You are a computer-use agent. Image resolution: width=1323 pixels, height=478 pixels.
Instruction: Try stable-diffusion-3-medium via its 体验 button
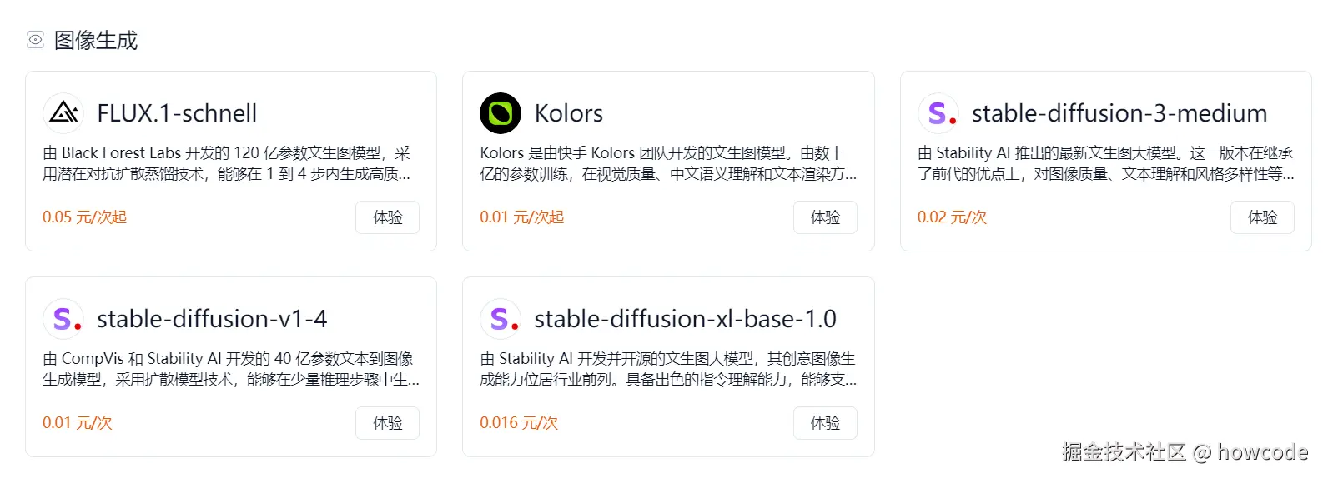[x=1262, y=217]
